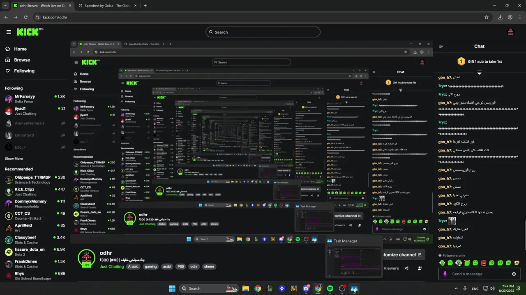Click the purple chat identity icon
This screenshot has width=526, height=295.
click(445, 274)
